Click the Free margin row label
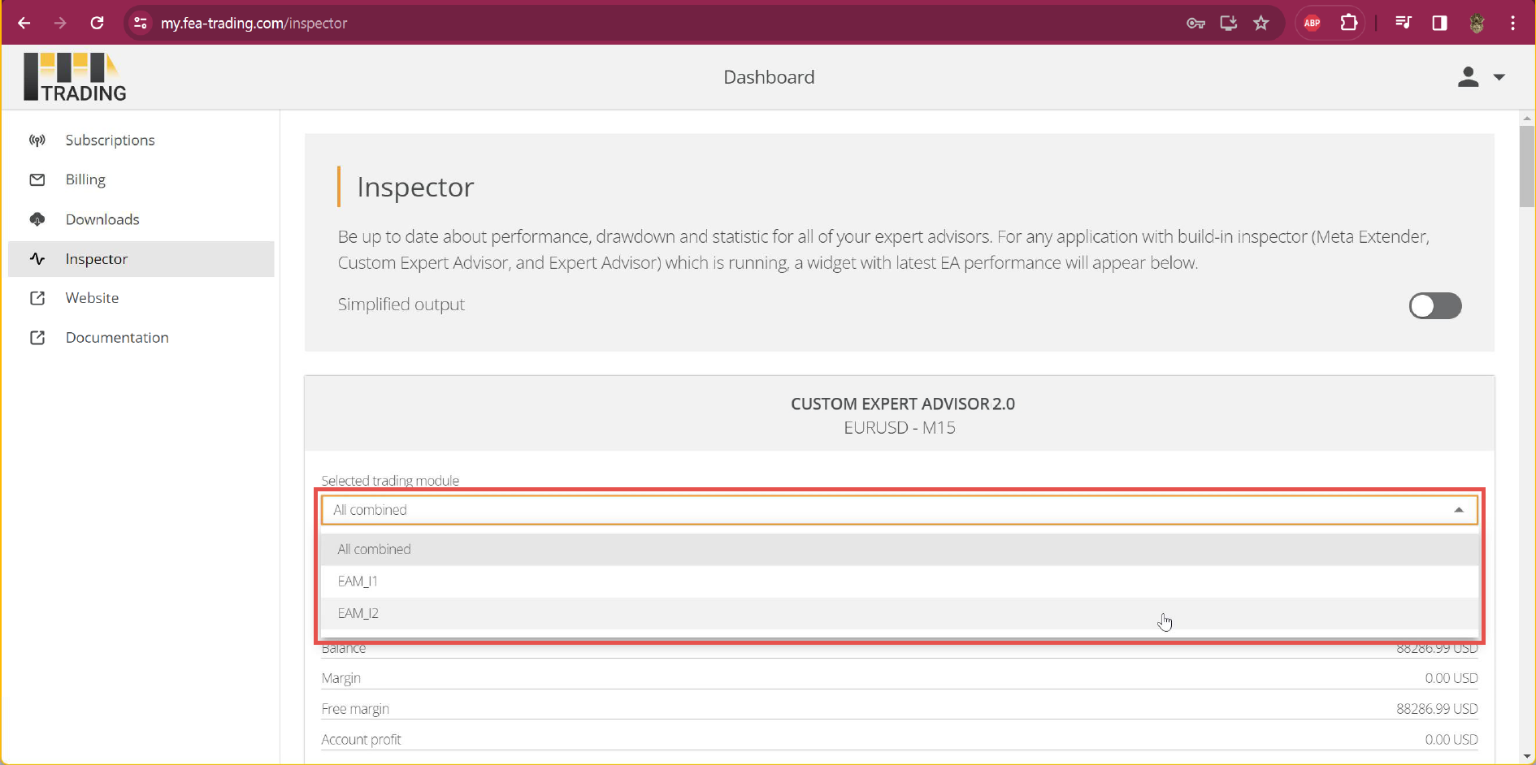The image size is (1536, 765). click(x=355, y=709)
